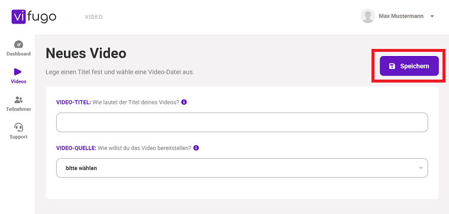Viewport: 449px width, 214px height.
Task: Click the info icon beside Video-Quelle question
Action: coord(196,148)
